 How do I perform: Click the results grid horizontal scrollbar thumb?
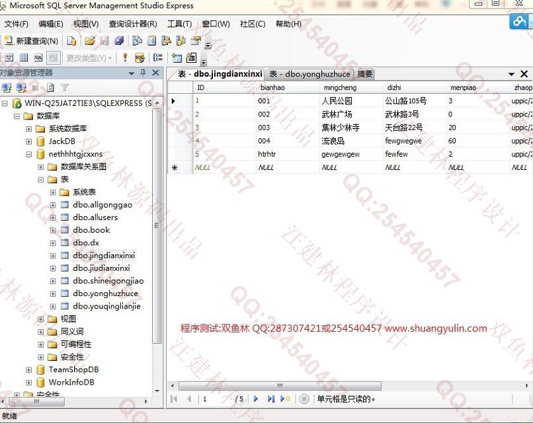pyautogui.click(x=280, y=385)
